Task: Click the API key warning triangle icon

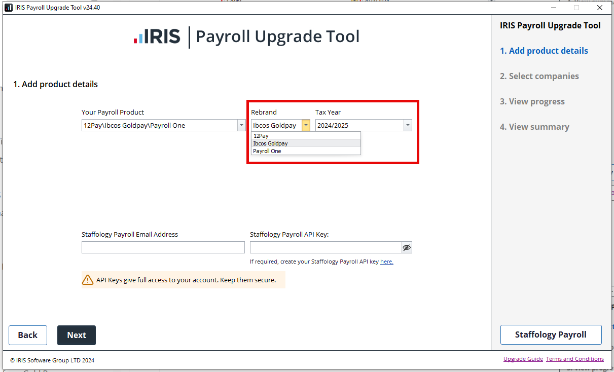Action: (x=88, y=280)
